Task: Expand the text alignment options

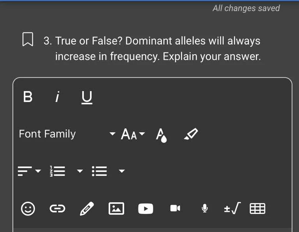Action: click(x=39, y=171)
